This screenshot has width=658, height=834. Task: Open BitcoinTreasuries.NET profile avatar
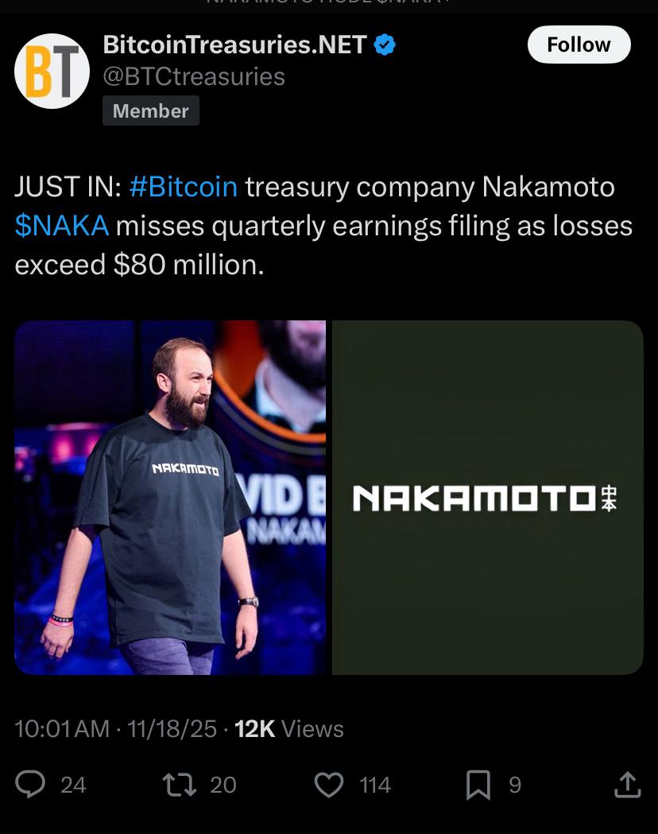coord(52,71)
